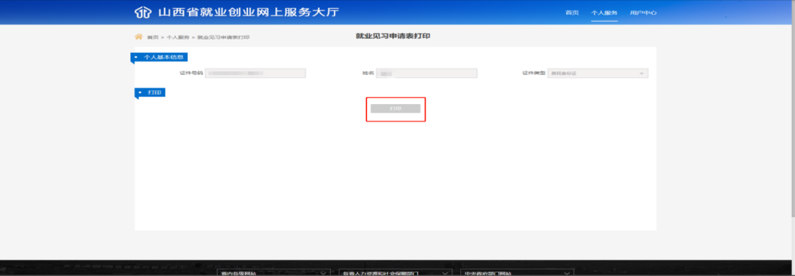Open the 用户中心 navigation menu item
Viewport: 795px width, 276px height.
coord(643,12)
